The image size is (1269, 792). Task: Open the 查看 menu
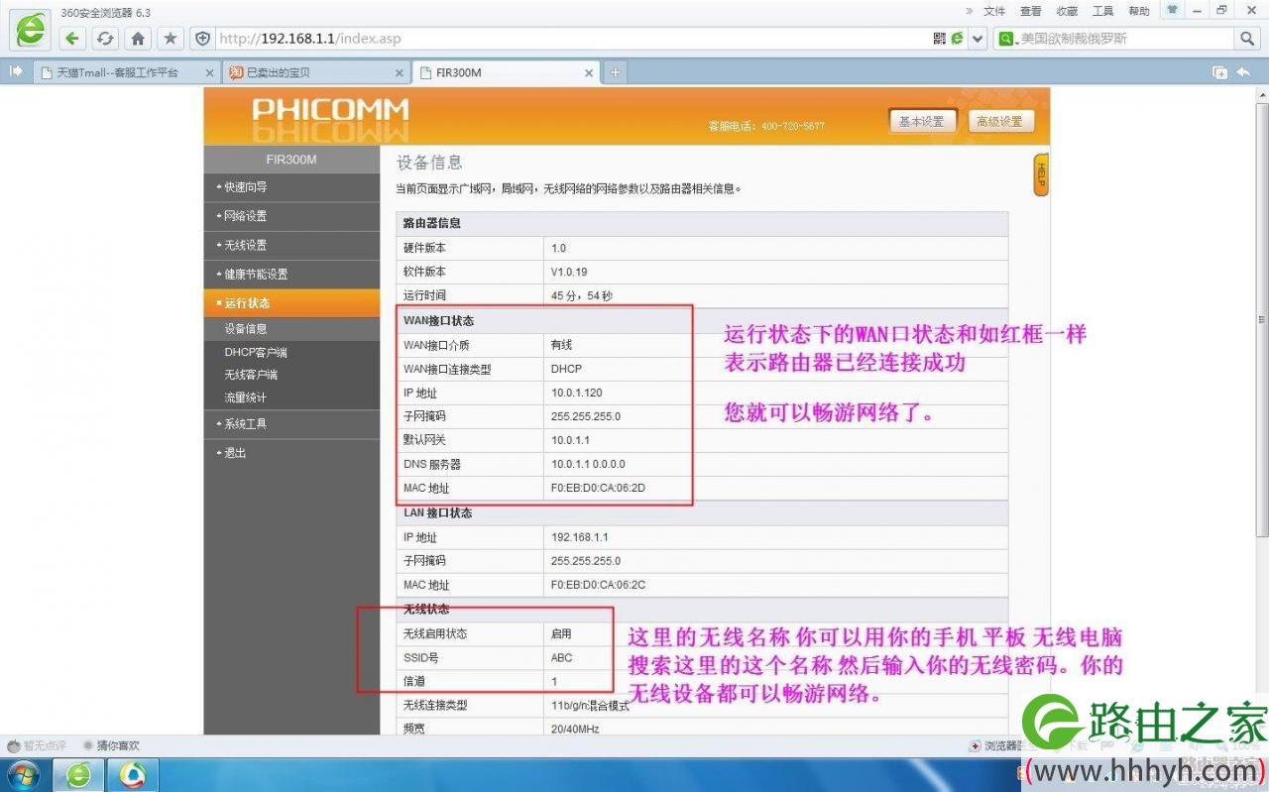[1031, 11]
